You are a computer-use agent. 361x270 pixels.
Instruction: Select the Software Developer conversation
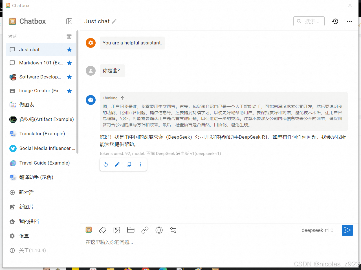pos(39,77)
